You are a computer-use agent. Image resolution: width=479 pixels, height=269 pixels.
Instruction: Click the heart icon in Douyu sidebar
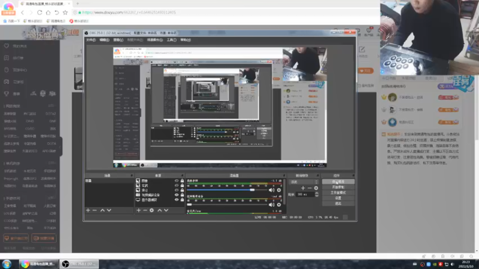[7, 46]
